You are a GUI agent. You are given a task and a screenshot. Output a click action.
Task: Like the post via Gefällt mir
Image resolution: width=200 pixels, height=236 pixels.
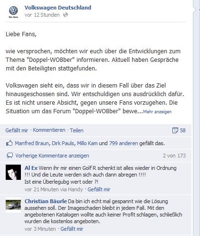(x=17, y=130)
